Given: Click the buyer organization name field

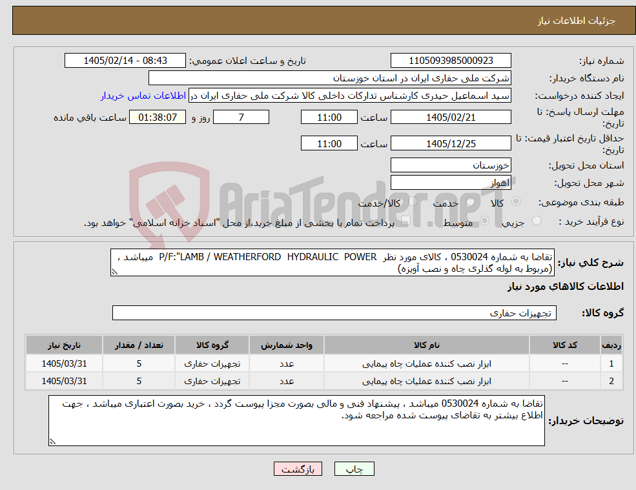Looking at the screenshot, I should coord(330,78).
